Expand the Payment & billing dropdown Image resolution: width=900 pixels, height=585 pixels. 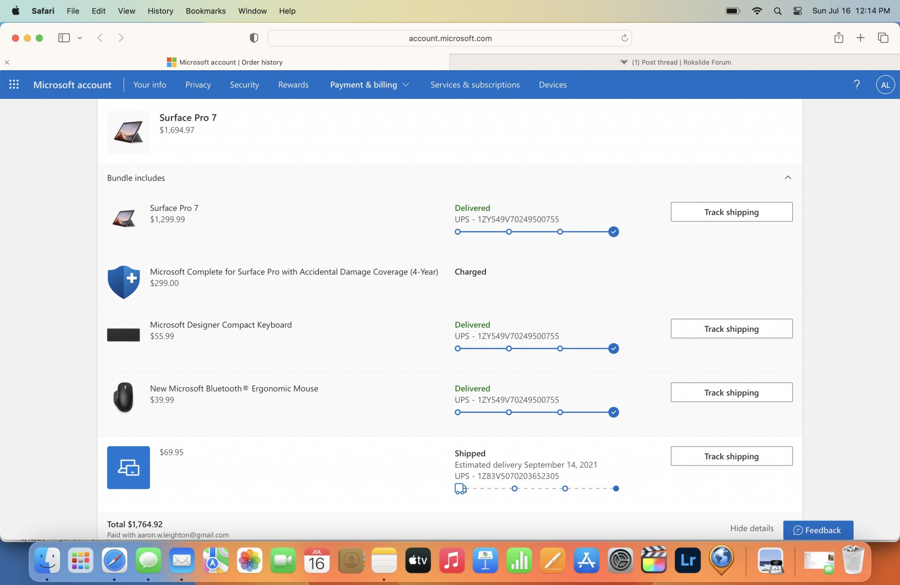370,85
